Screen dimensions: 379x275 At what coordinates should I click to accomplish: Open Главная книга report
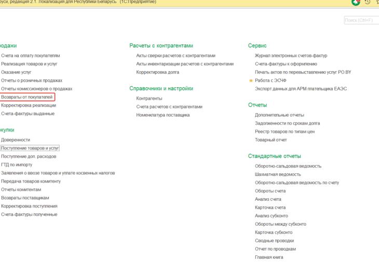(x=269, y=257)
